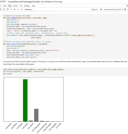Cut the selected cell with scissors icon
This screenshot has height=134, width=128.
pos(1,10)
